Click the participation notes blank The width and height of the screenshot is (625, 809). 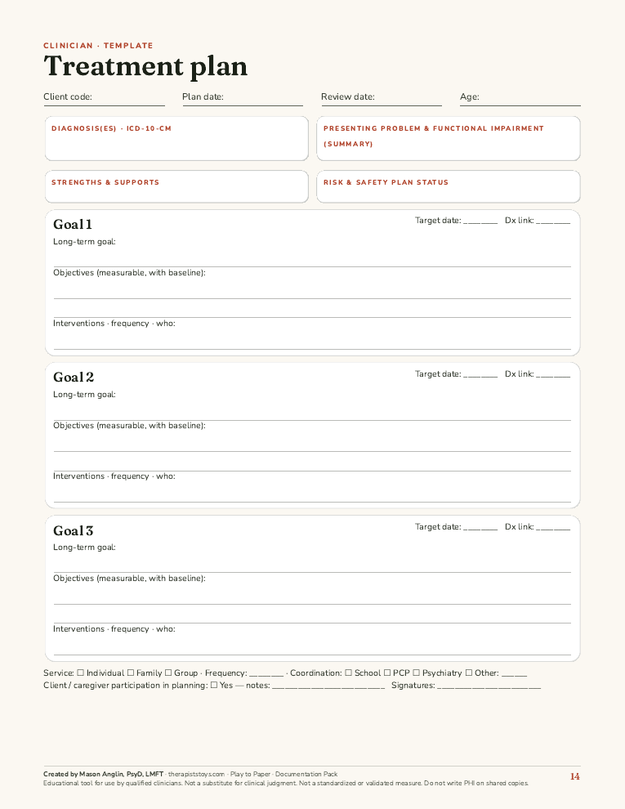(328, 686)
